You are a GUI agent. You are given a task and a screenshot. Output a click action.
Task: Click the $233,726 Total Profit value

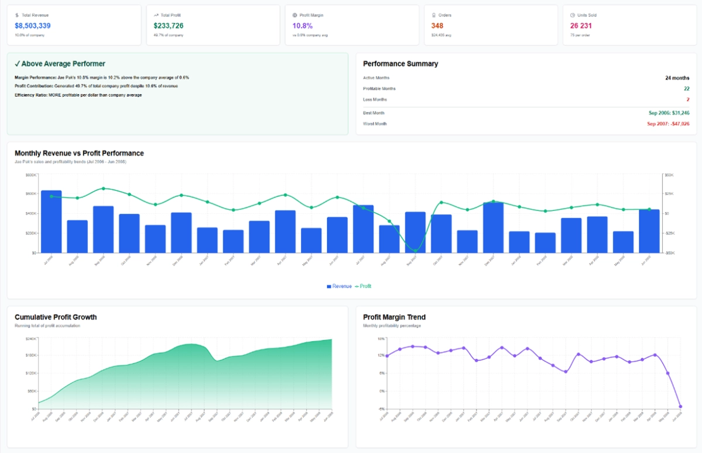pyautogui.click(x=169, y=26)
